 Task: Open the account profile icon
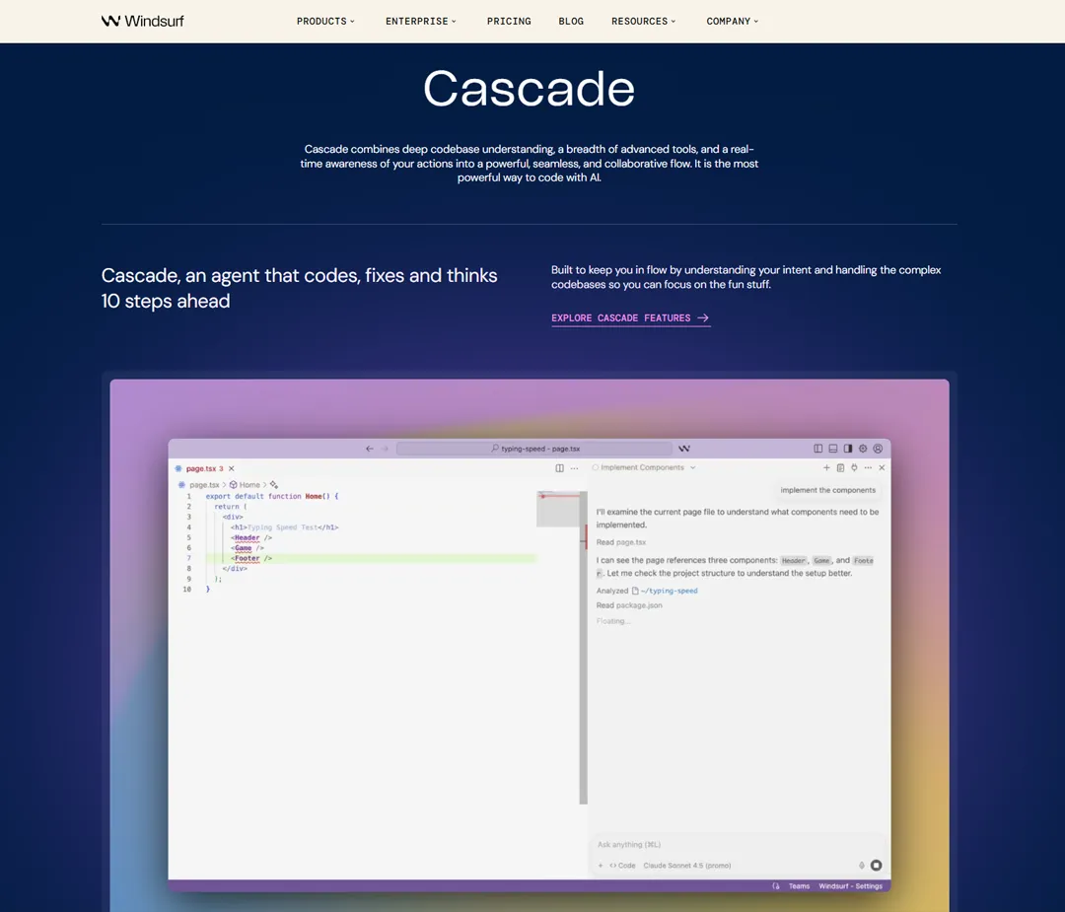click(x=878, y=449)
